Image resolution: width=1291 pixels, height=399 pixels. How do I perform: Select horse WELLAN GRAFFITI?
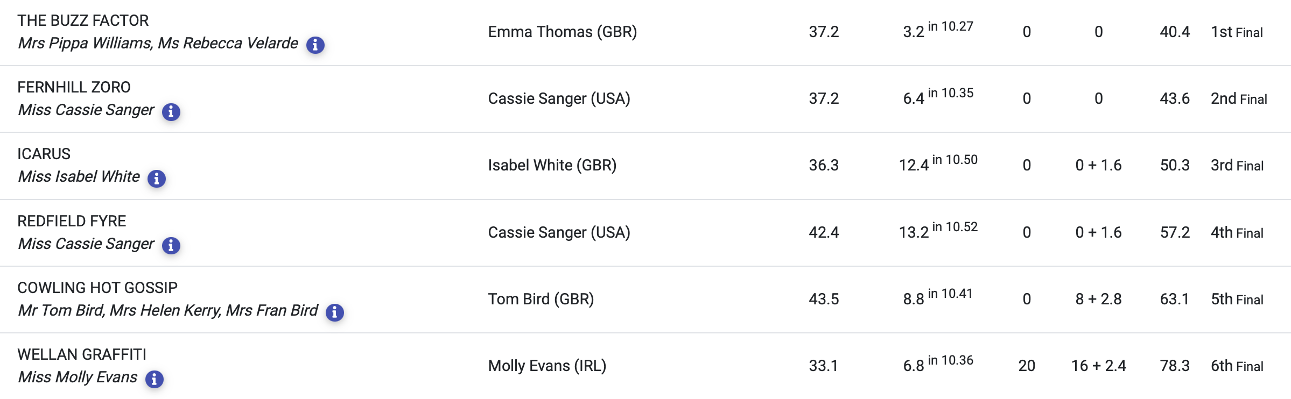(82, 354)
